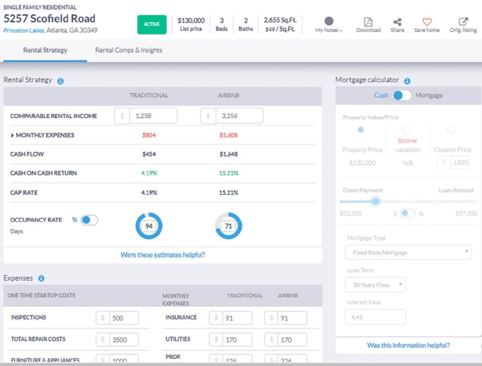Select the Redfin valuation radio button
The width and height of the screenshot is (482, 366).
(x=406, y=130)
